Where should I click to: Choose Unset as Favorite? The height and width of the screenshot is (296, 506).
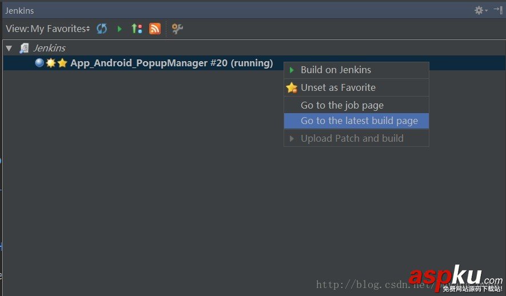pos(356,87)
